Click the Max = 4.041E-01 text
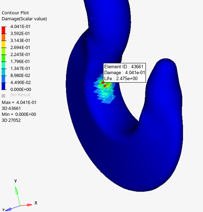The width and height of the screenshot is (203, 212). click(19, 102)
